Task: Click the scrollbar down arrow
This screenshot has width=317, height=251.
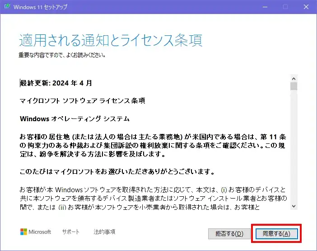Action: 294,206
